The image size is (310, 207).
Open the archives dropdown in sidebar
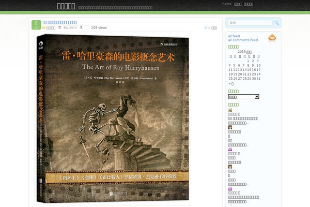(x=243, y=97)
